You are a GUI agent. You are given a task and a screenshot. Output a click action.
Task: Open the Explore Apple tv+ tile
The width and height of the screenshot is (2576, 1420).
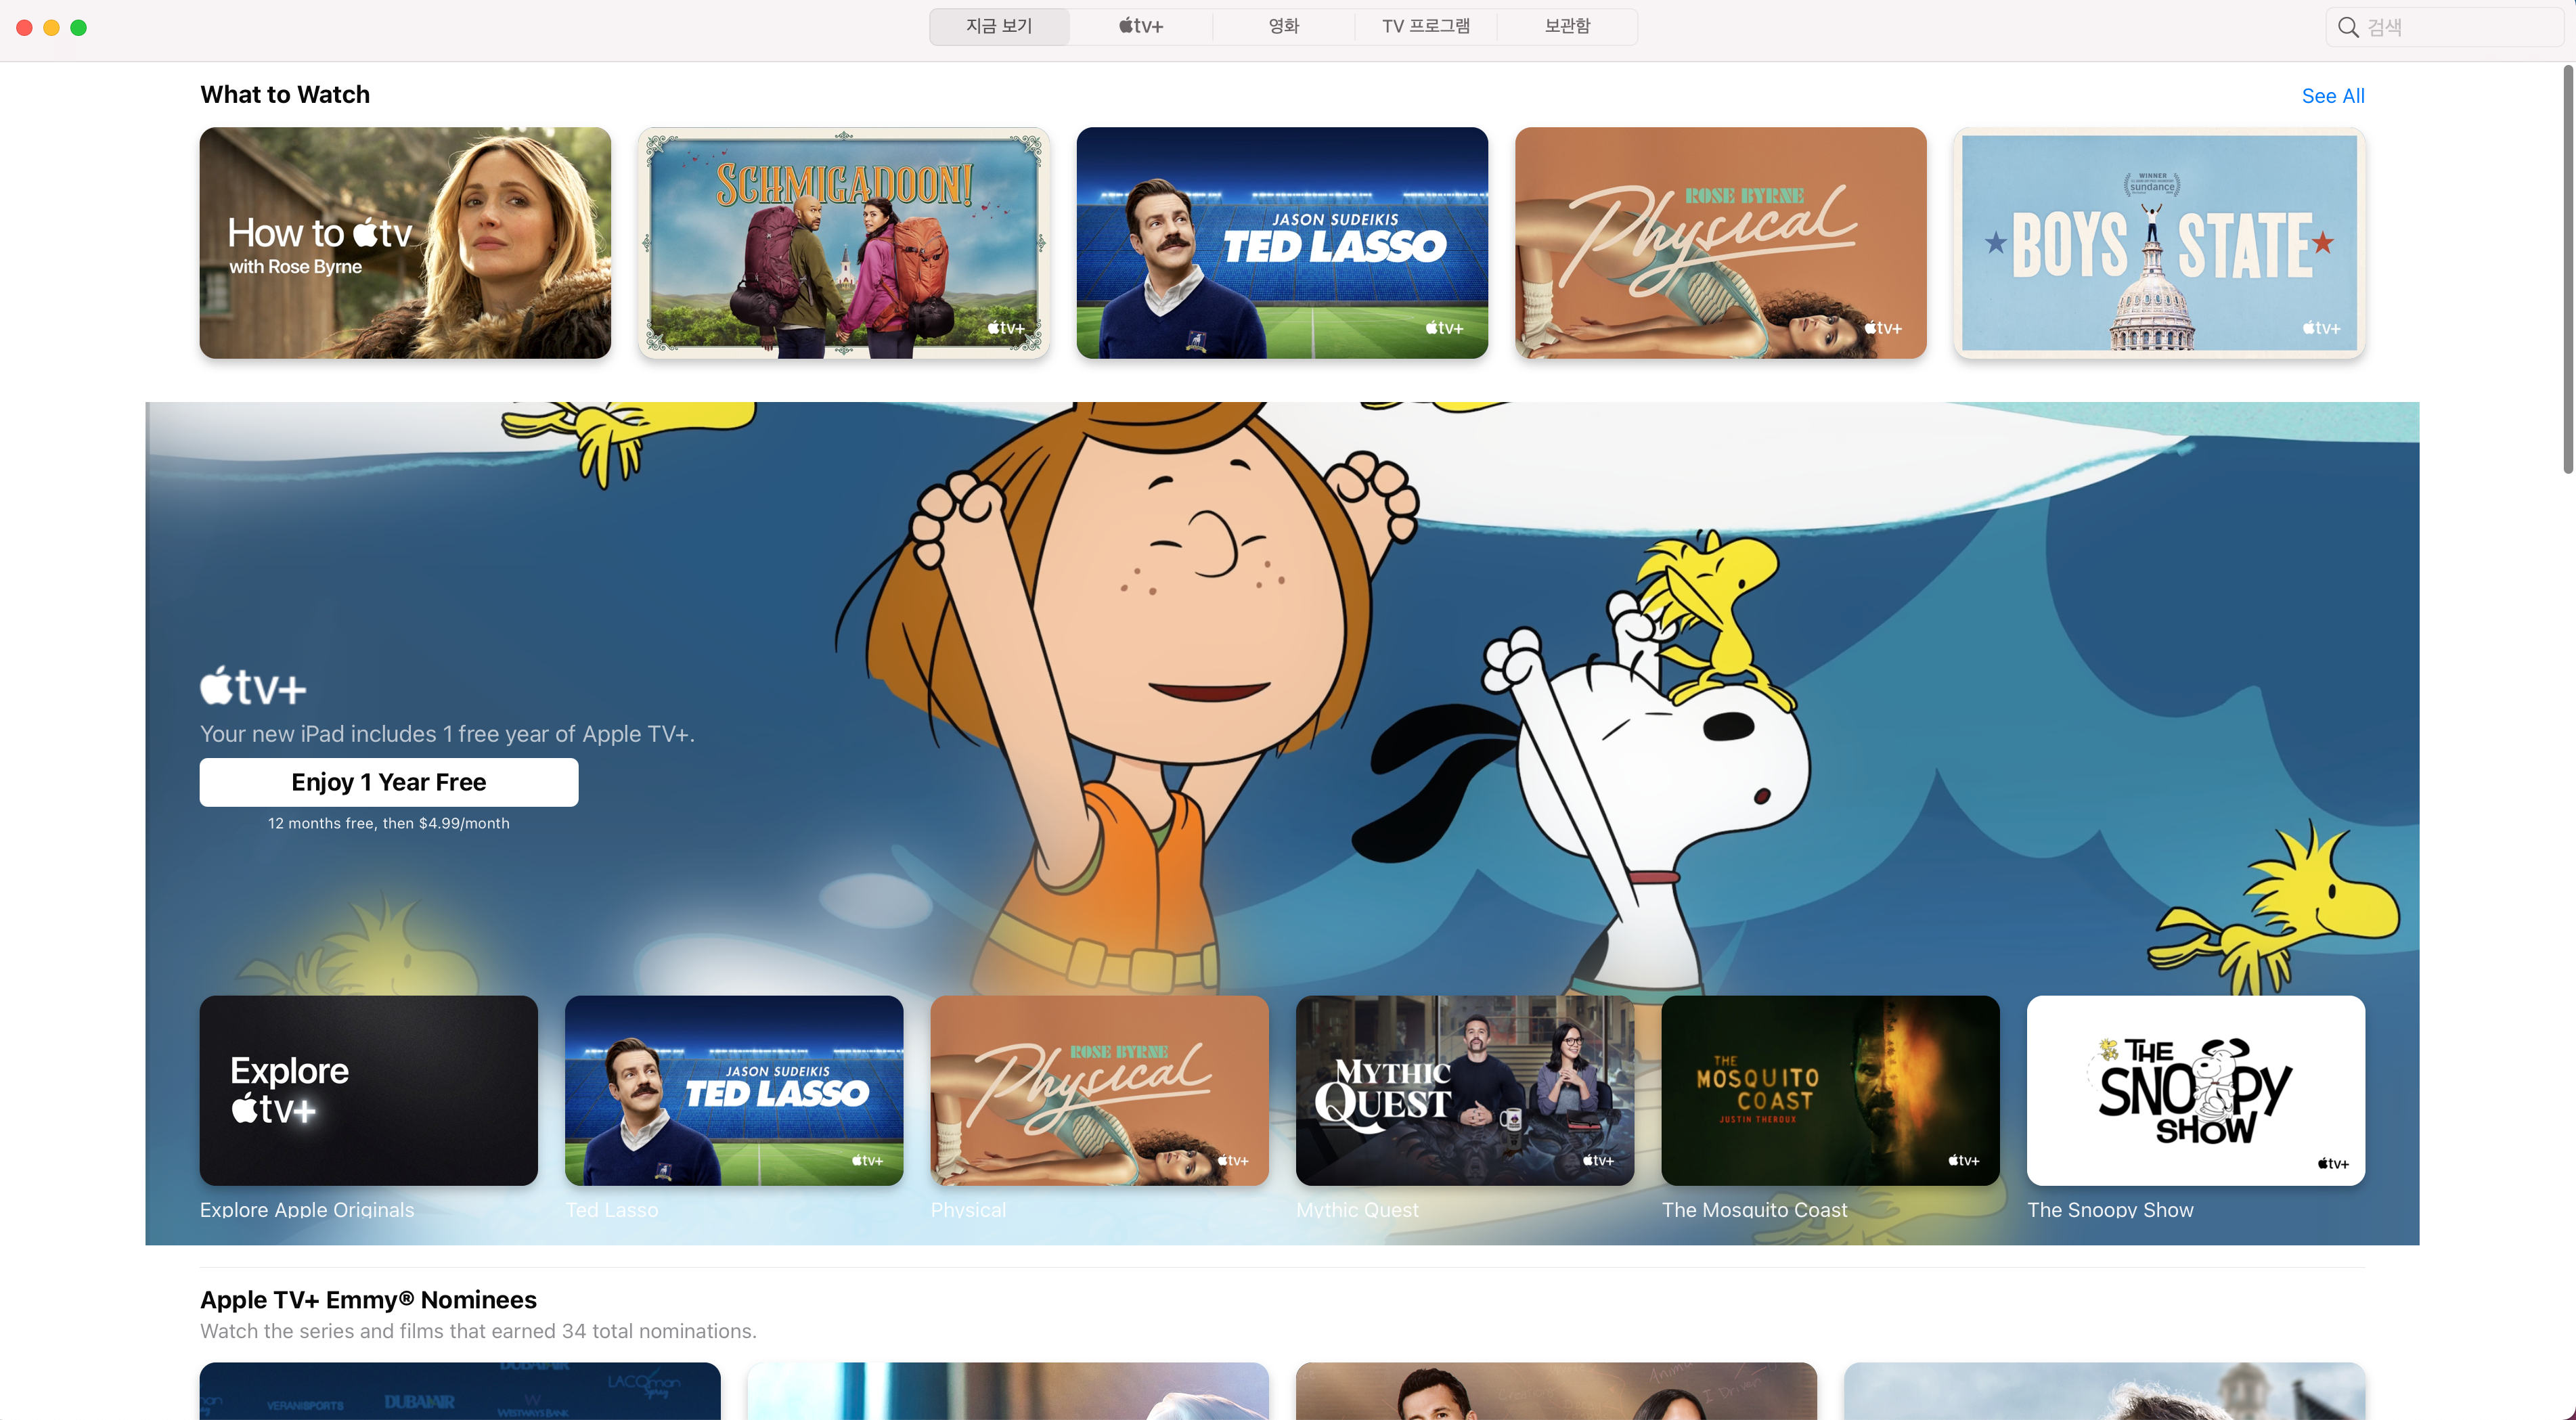pos(368,1090)
